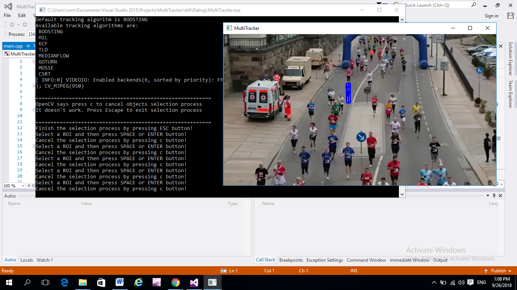The width and height of the screenshot is (517, 290).
Task: Collapse code block at line 15
Action: point(34,146)
